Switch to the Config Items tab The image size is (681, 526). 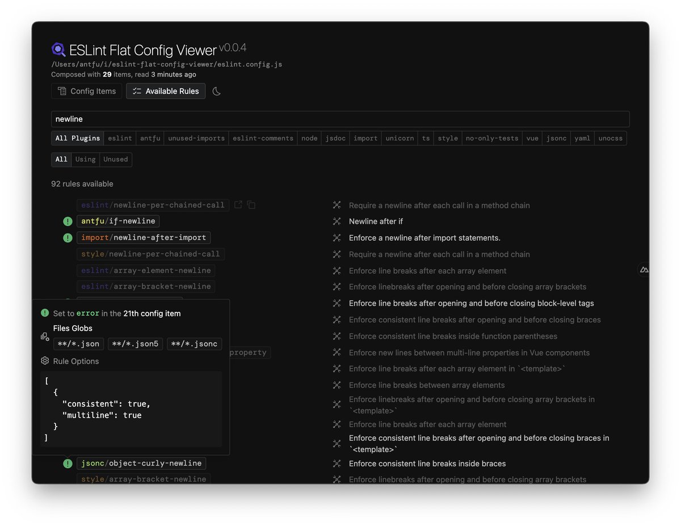[86, 90]
